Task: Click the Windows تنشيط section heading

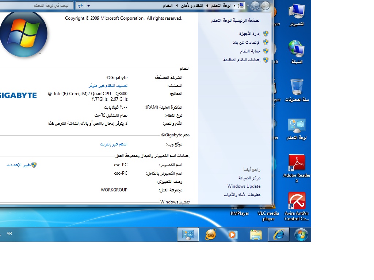Action: pyautogui.click(x=175, y=202)
